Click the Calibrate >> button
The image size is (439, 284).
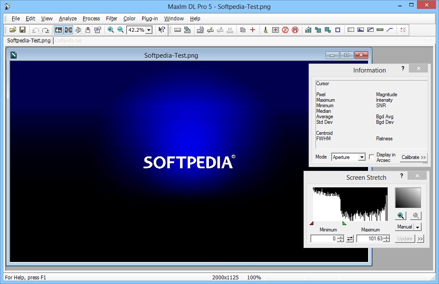(x=414, y=157)
